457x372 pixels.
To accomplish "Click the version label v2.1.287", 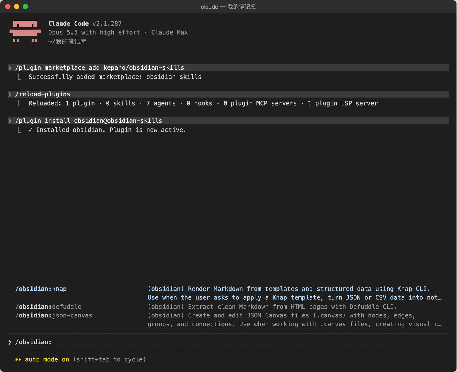I will (x=107, y=24).
